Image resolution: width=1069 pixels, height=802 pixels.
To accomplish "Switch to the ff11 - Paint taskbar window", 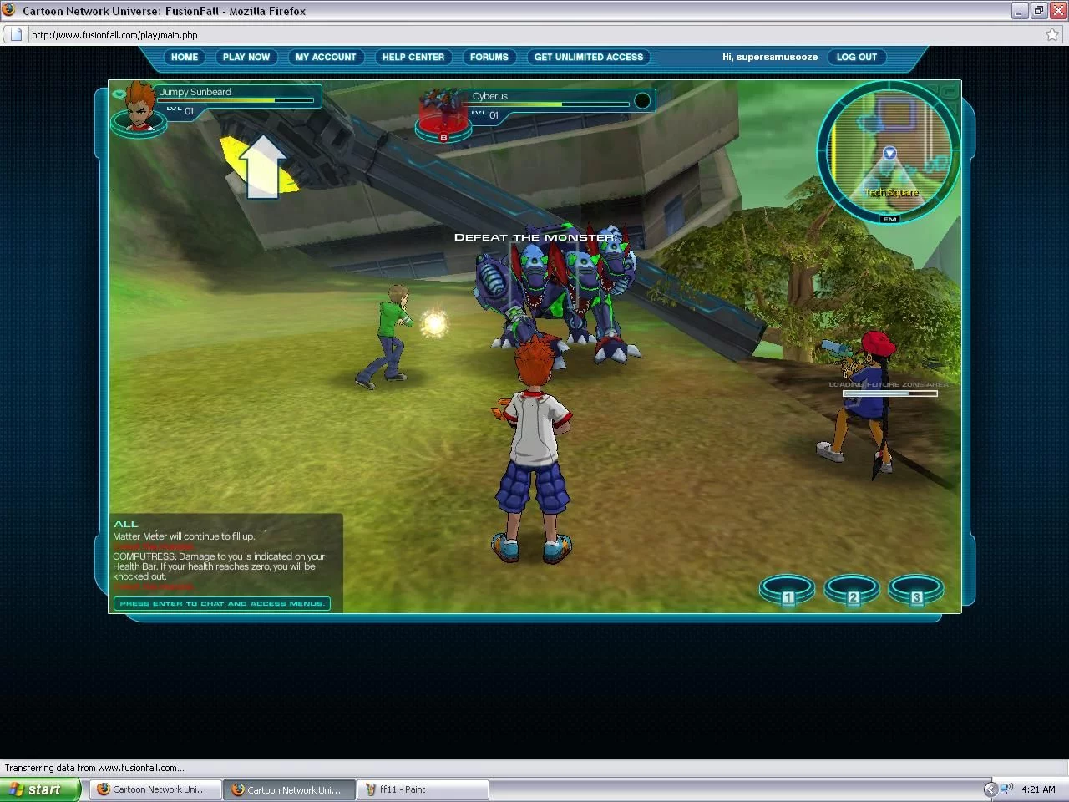I will pos(424,789).
